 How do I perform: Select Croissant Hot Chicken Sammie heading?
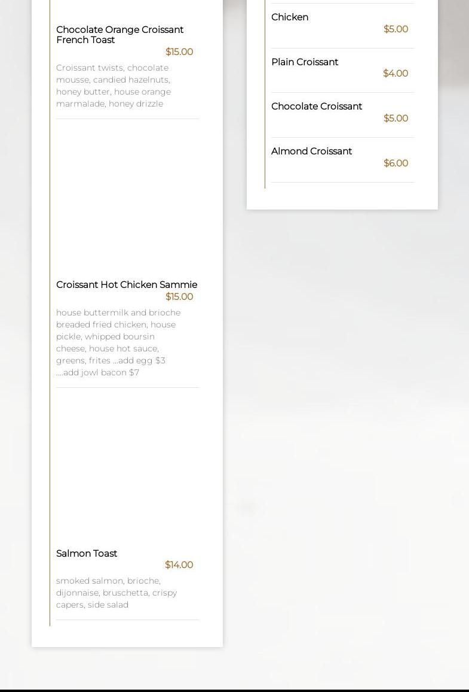tap(127, 285)
